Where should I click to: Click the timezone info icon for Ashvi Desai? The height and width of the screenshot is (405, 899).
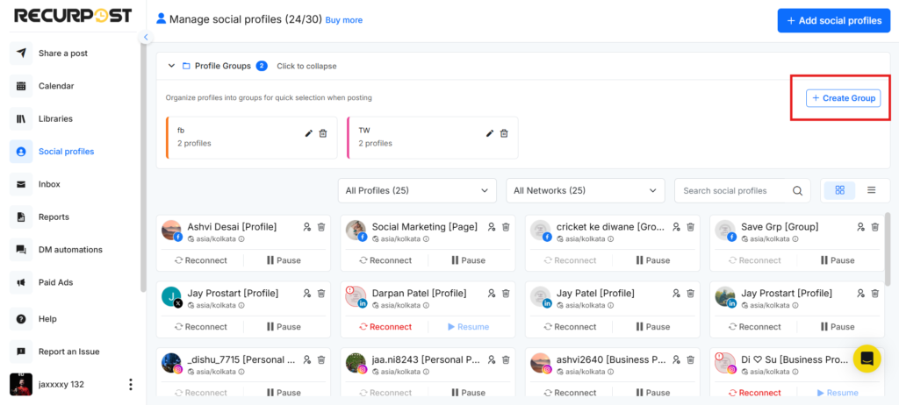(x=241, y=238)
